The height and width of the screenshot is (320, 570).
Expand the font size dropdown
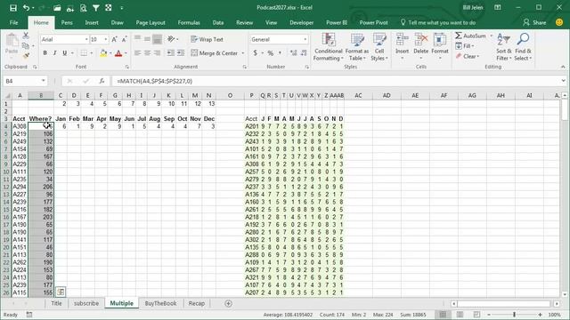tap(106, 39)
